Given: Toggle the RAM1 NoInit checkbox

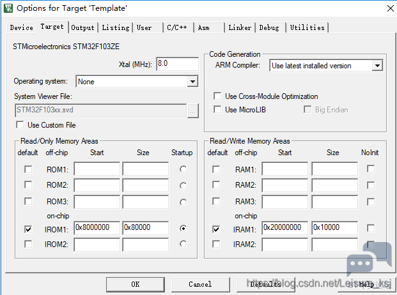Looking at the screenshot, I should 371,169.
